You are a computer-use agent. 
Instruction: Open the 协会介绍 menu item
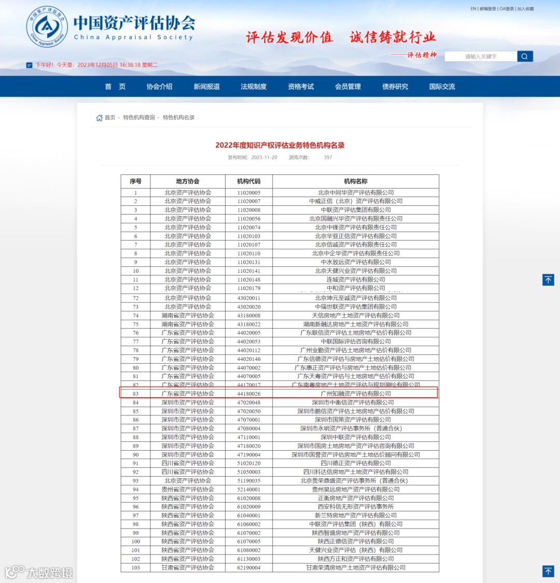coord(159,87)
